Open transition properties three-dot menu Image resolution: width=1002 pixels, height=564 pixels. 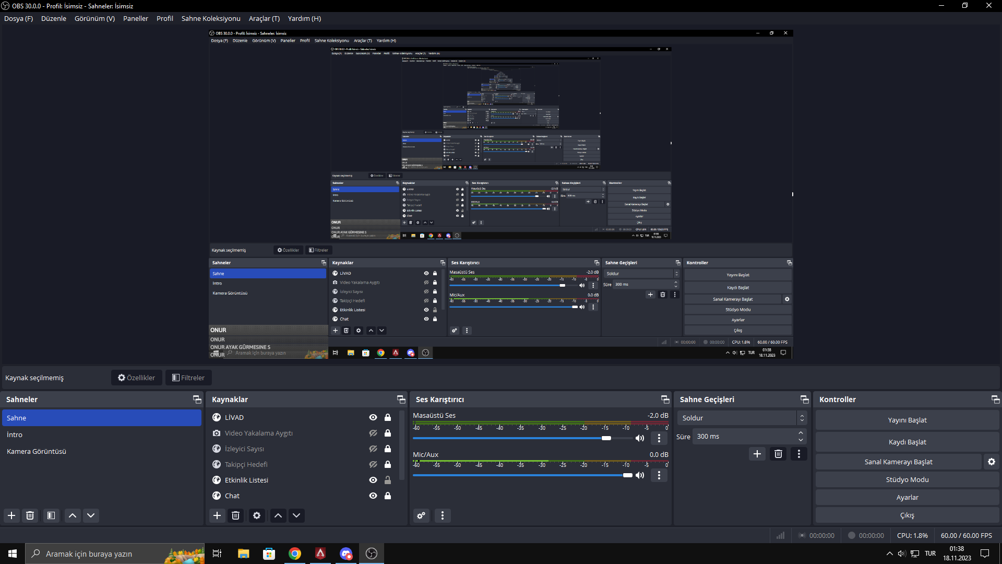799,454
